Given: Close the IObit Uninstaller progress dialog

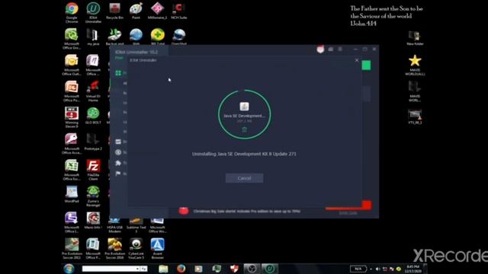Looking at the screenshot, I should pos(357,60).
